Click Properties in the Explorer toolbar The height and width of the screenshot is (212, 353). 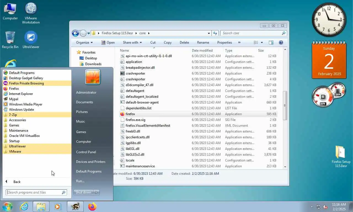(224, 43)
